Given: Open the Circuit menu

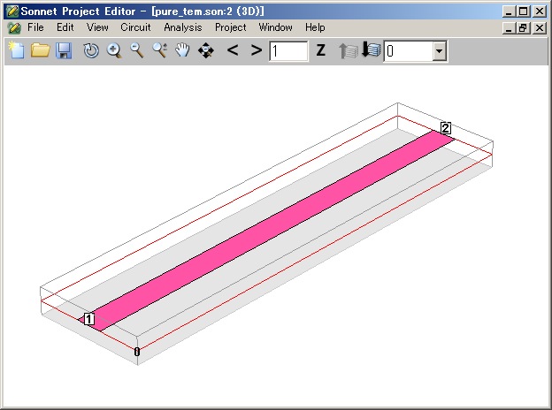Looking at the screenshot, I should click(135, 27).
